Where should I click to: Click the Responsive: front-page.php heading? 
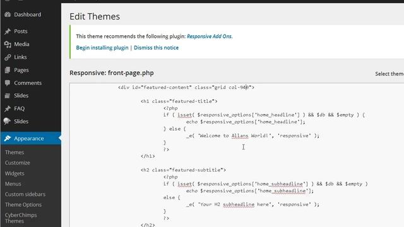coord(112,73)
